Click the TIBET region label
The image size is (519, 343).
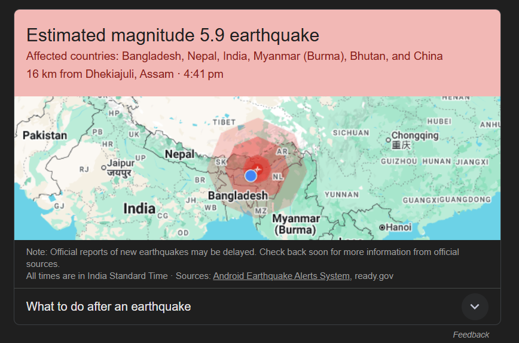[224, 122]
